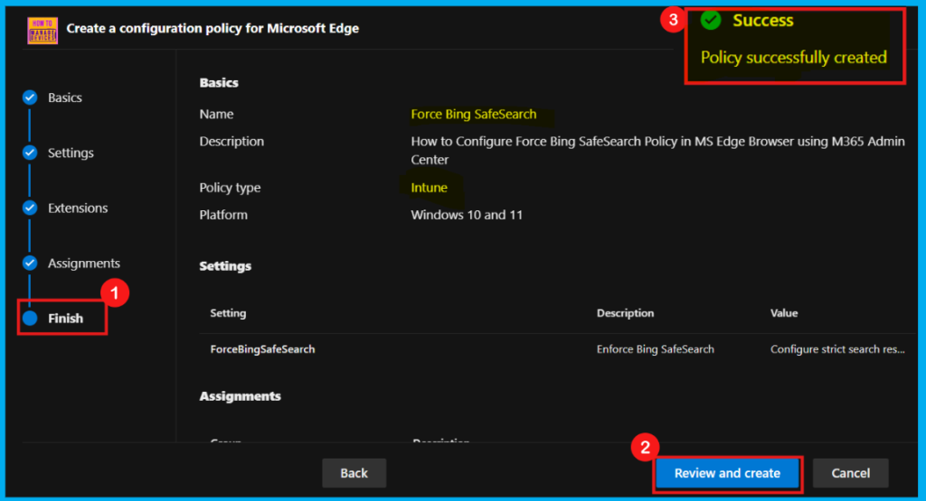
Task: Click the Review and create button
Action: [728, 473]
